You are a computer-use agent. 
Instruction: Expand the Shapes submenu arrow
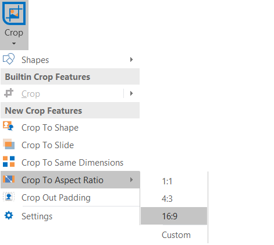(131, 60)
